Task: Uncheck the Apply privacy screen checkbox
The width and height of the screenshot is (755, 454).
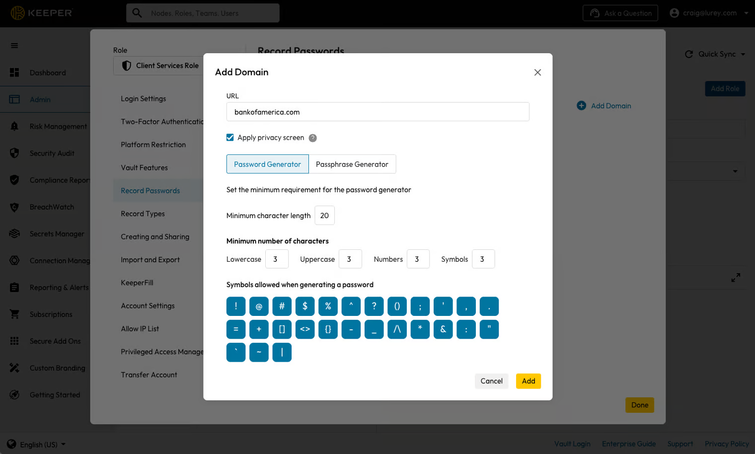Action: [230, 138]
